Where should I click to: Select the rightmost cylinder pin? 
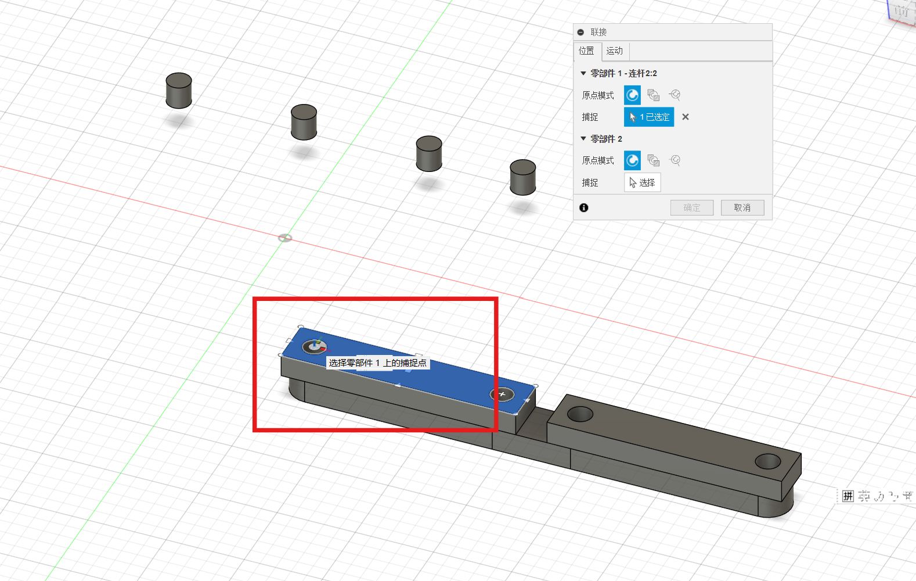522,177
